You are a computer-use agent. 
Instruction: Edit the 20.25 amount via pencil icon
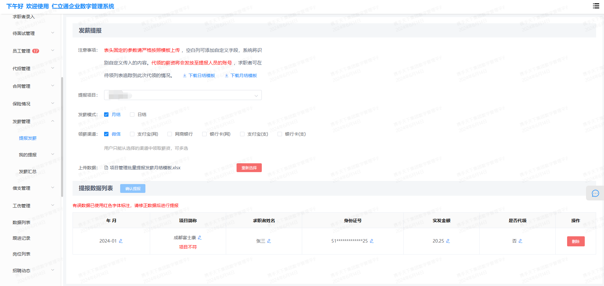448,241
